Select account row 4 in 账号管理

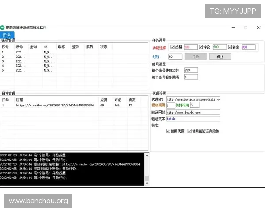(74, 66)
